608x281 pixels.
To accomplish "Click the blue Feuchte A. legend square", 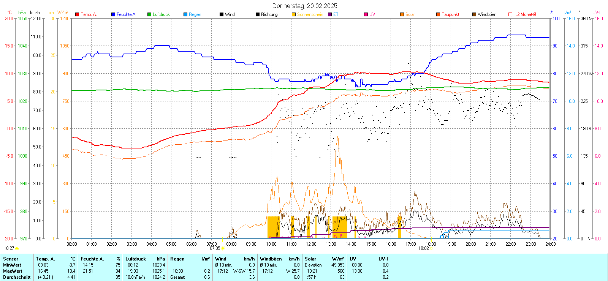I will pos(113,14).
